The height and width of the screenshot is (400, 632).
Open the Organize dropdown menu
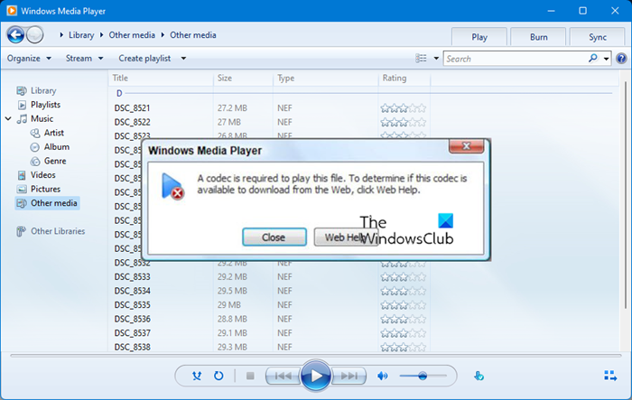(x=29, y=59)
